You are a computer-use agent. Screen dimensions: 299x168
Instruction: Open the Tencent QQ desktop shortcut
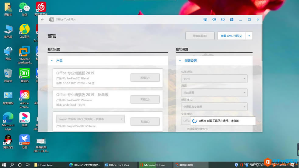pos(8,140)
